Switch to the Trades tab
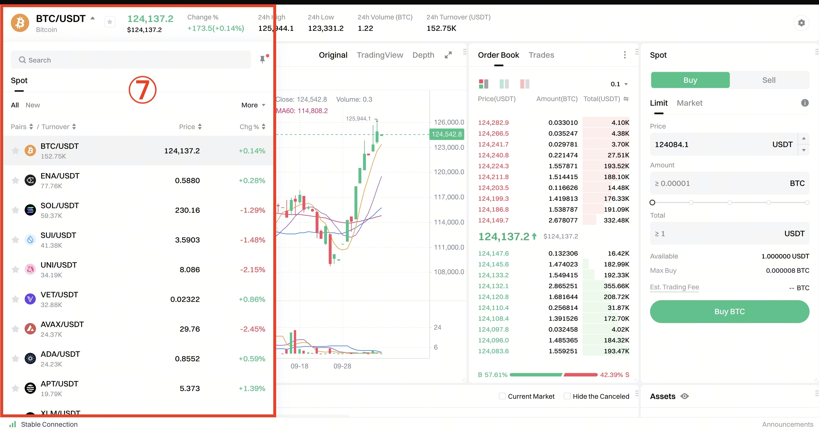 [541, 55]
